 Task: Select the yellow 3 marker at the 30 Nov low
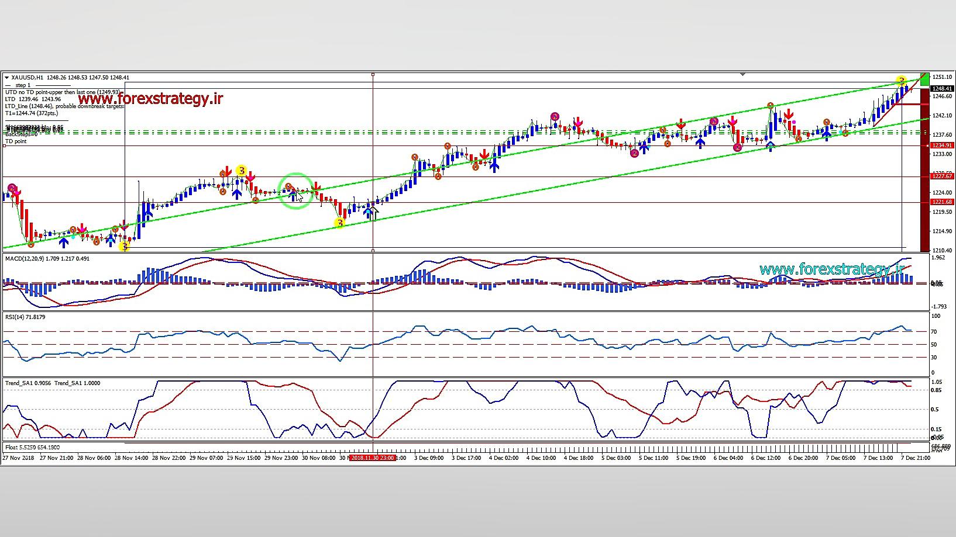tap(339, 223)
